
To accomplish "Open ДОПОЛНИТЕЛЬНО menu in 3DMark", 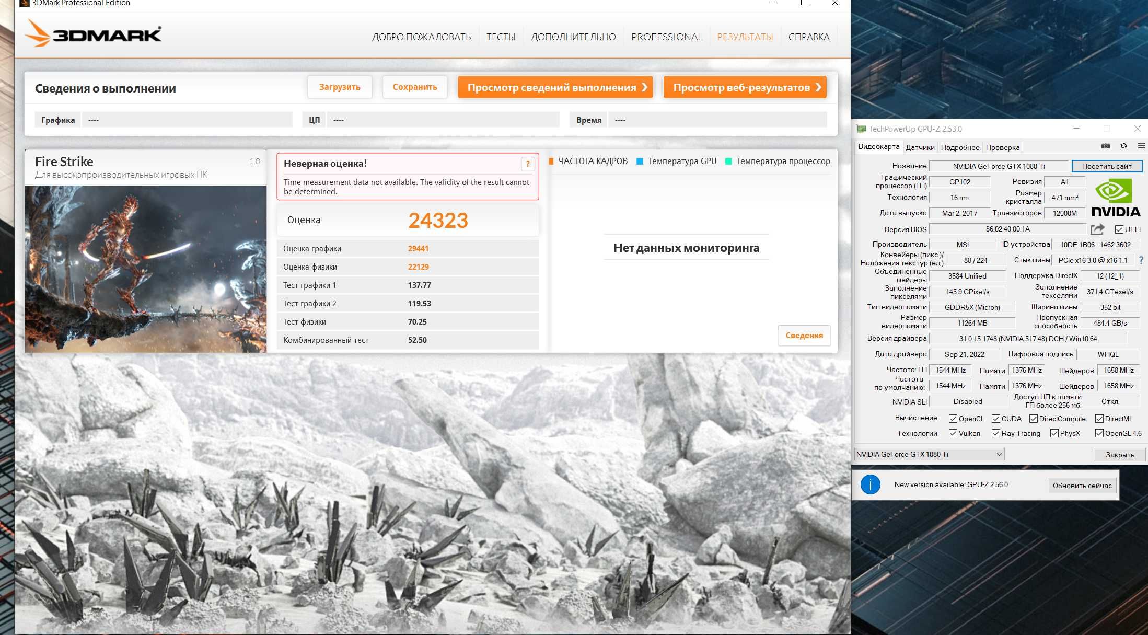I will pyautogui.click(x=573, y=37).
